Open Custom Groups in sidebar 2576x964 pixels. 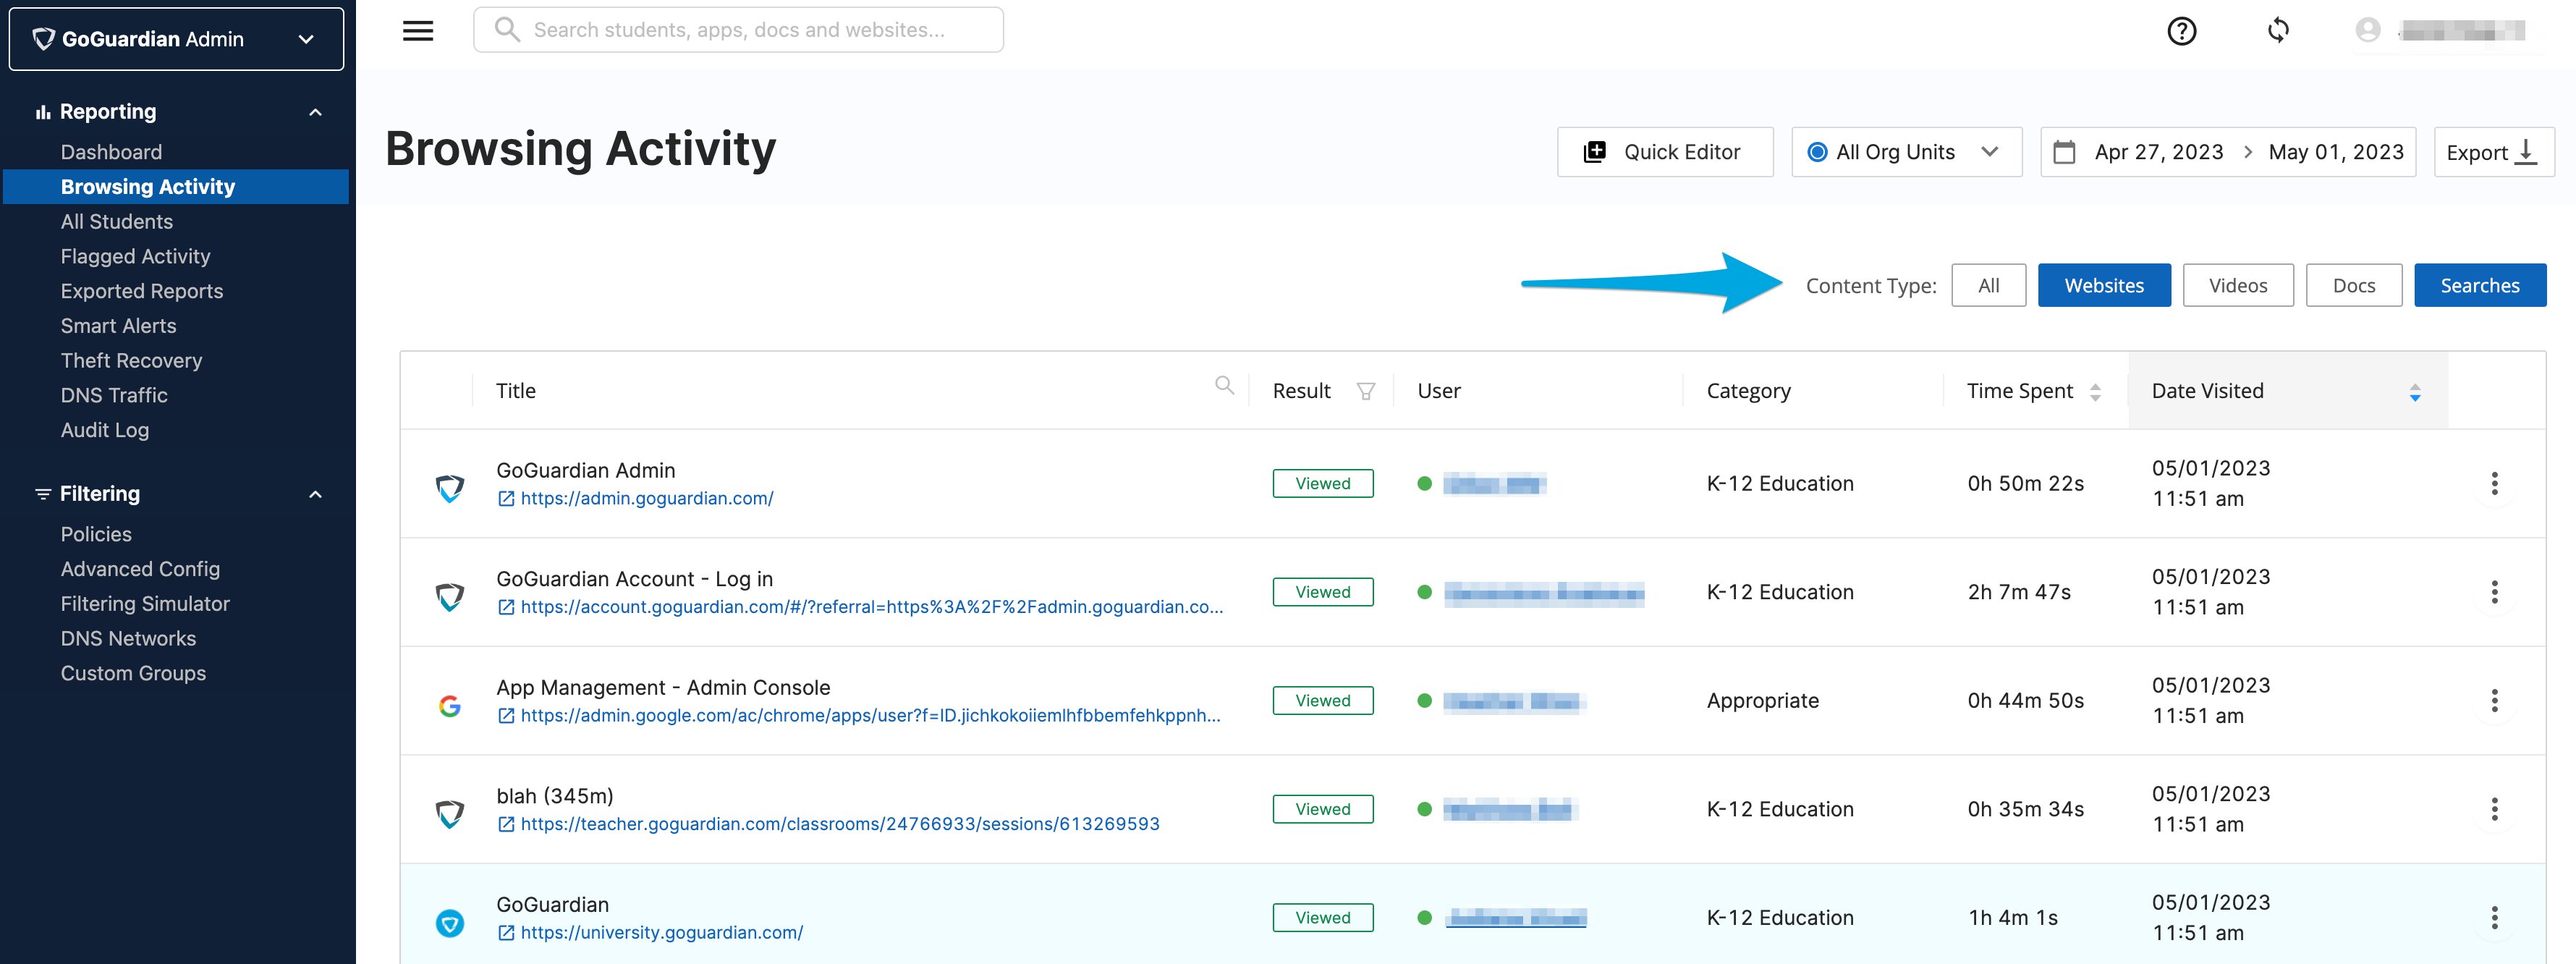pos(133,673)
